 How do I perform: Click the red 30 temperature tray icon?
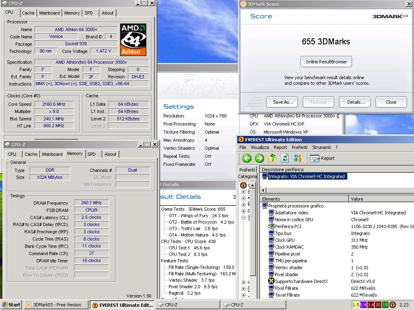click(378, 305)
